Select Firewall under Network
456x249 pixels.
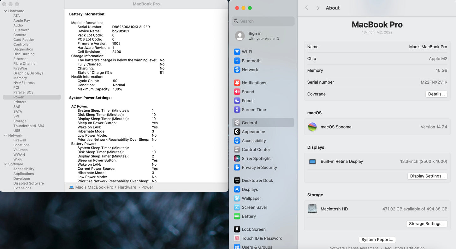pos(20,140)
